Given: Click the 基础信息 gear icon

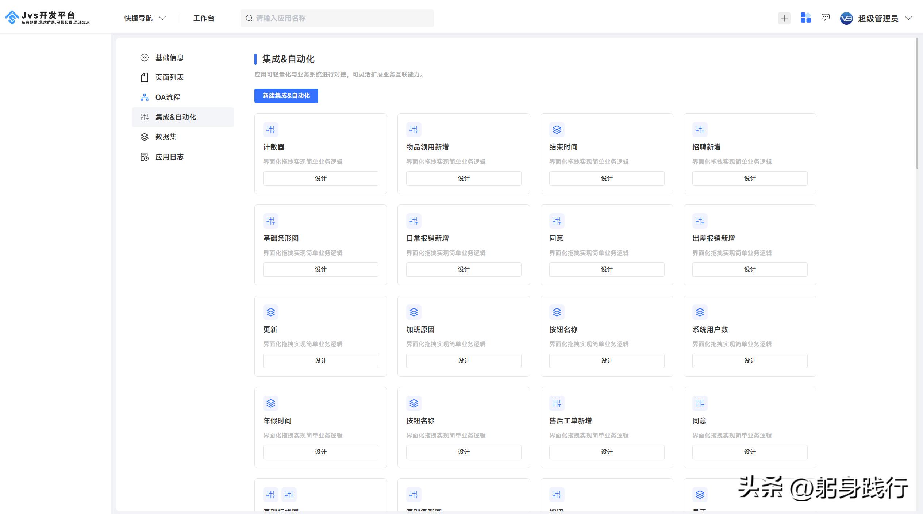Looking at the screenshot, I should pos(145,58).
